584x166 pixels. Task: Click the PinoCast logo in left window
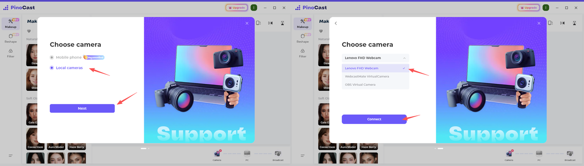click(19, 7)
